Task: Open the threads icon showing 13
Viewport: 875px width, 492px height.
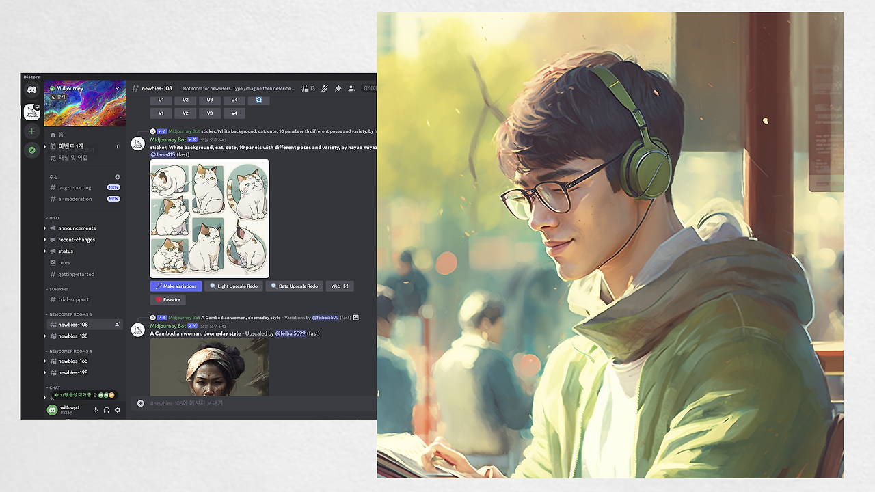Action: pyautogui.click(x=308, y=88)
